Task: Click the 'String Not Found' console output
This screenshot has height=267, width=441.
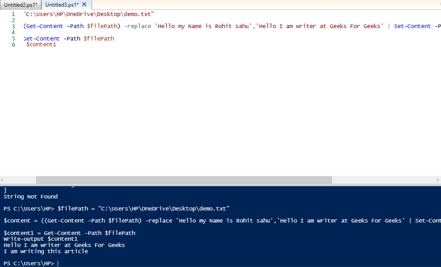Action: 31,196
